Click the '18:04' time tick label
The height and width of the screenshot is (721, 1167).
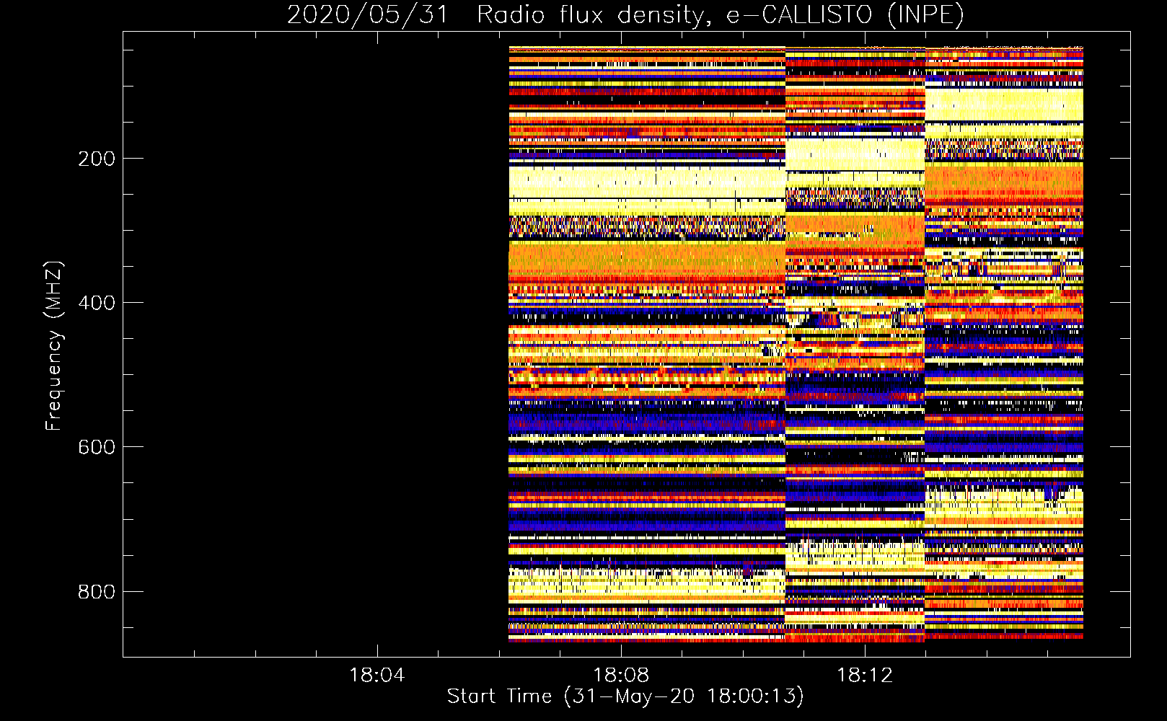click(377, 675)
